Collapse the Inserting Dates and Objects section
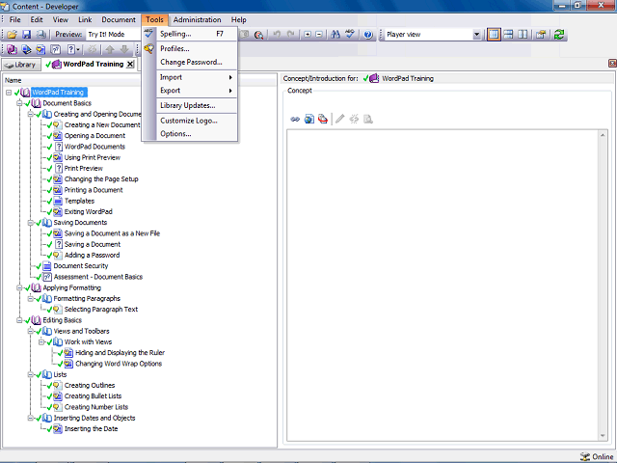Image resolution: width=617 pixels, height=463 pixels. click(30, 418)
